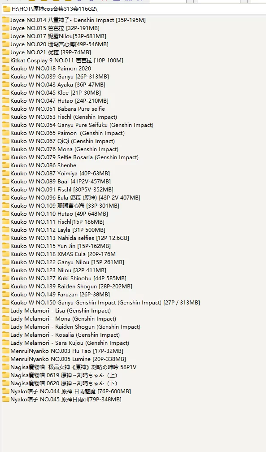266x452 pixels.
Task: Click the folder icon of Kuuko W NO.018 Paimon 2020
Action: [6, 68]
